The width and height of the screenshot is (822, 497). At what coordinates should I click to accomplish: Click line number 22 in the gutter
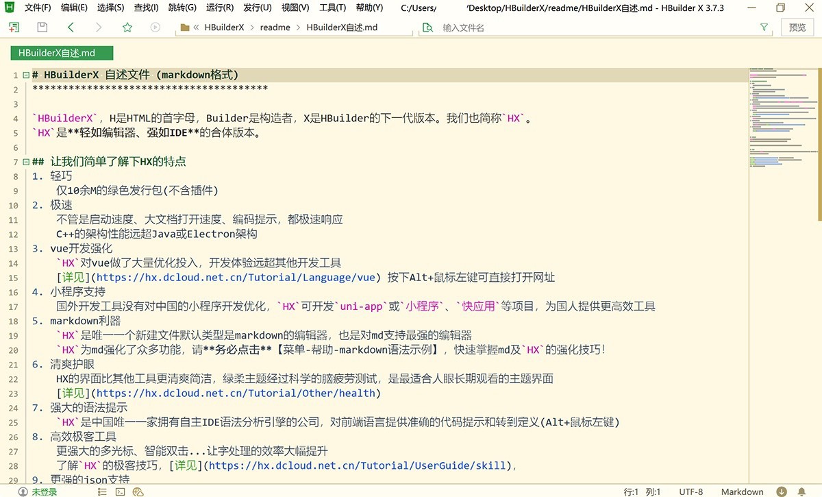[x=14, y=378]
